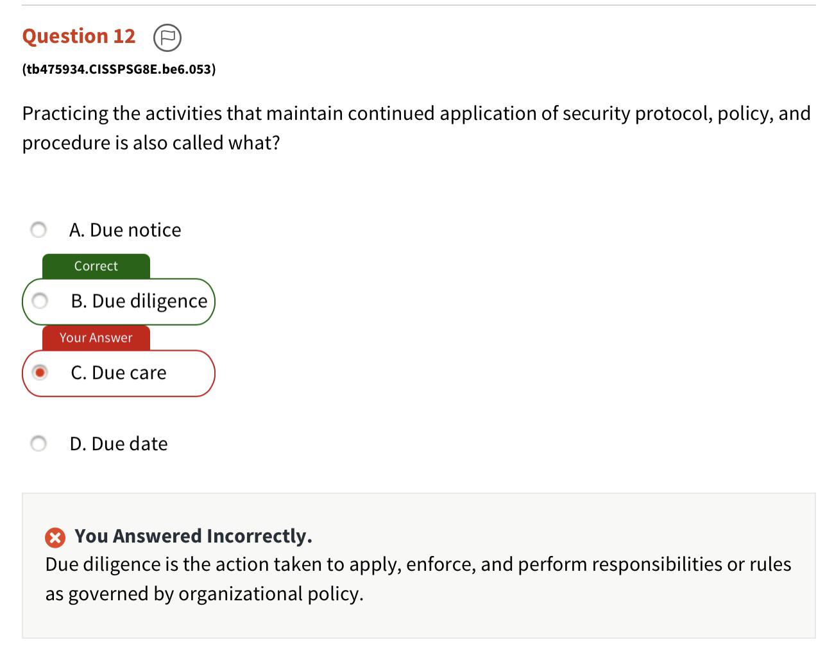Click the flag icon to bookmark Question 12
This screenshot has width=825, height=649.
tap(167, 38)
